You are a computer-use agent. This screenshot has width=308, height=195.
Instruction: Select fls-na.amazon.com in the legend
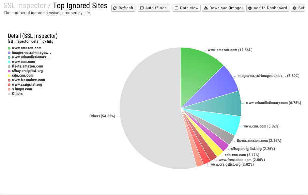27,66
